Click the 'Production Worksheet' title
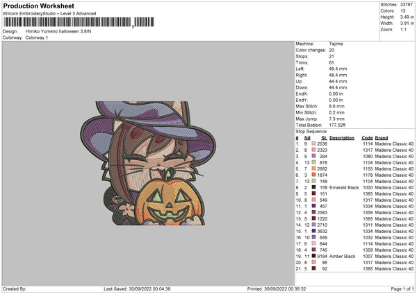The height and width of the screenshot is (294, 417). 38,6
